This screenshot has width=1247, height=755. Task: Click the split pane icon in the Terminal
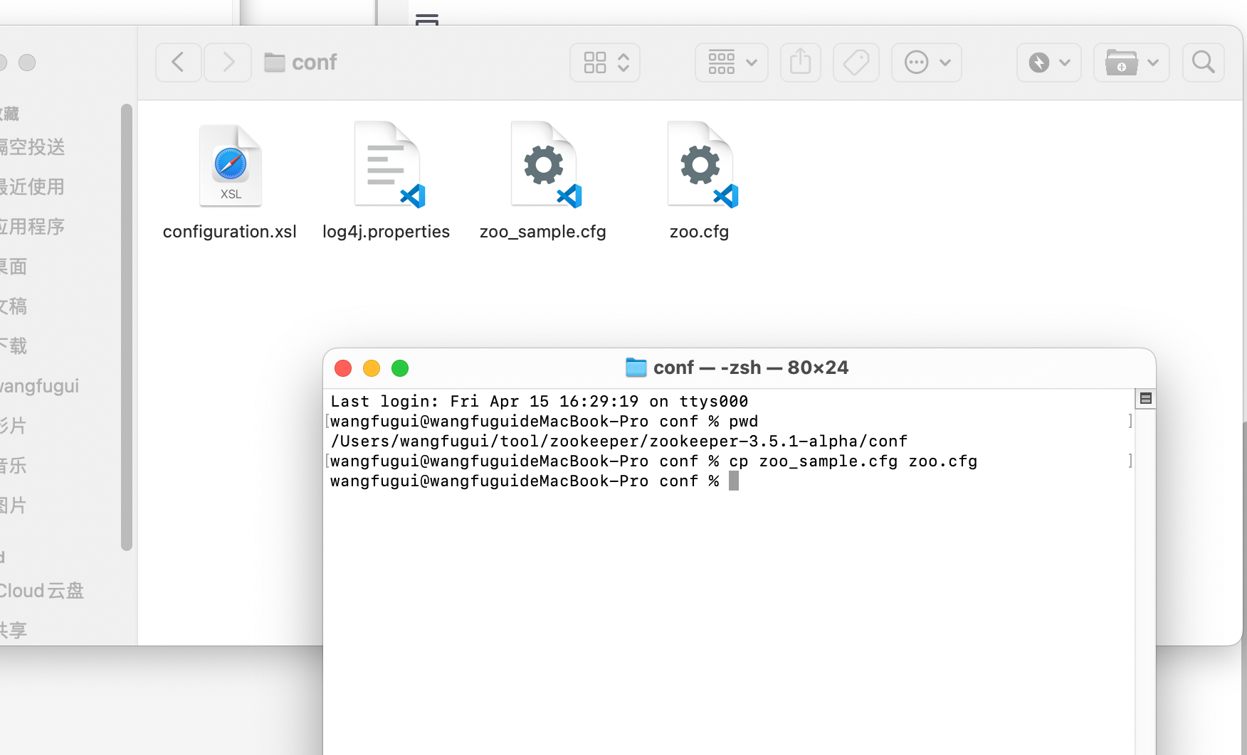(x=1146, y=399)
